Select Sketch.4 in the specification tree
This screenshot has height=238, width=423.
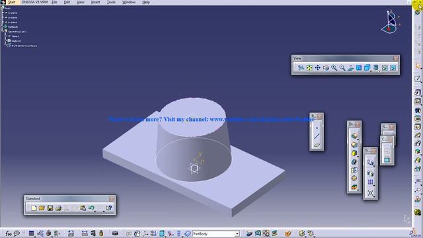[16, 41]
